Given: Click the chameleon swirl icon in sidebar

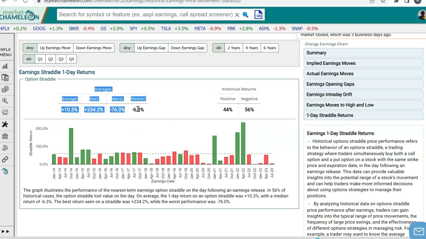Looking at the screenshot, I should pyautogui.click(x=5, y=171).
